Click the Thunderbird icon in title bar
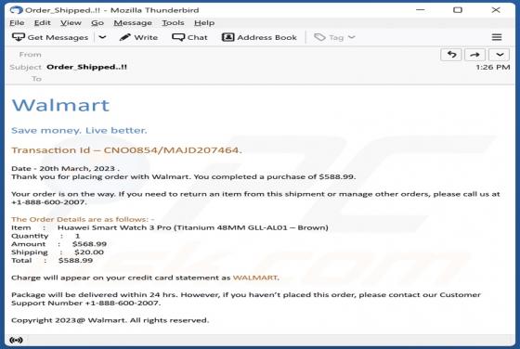Viewport: 520px width, 349px height. (x=17, y=10)
